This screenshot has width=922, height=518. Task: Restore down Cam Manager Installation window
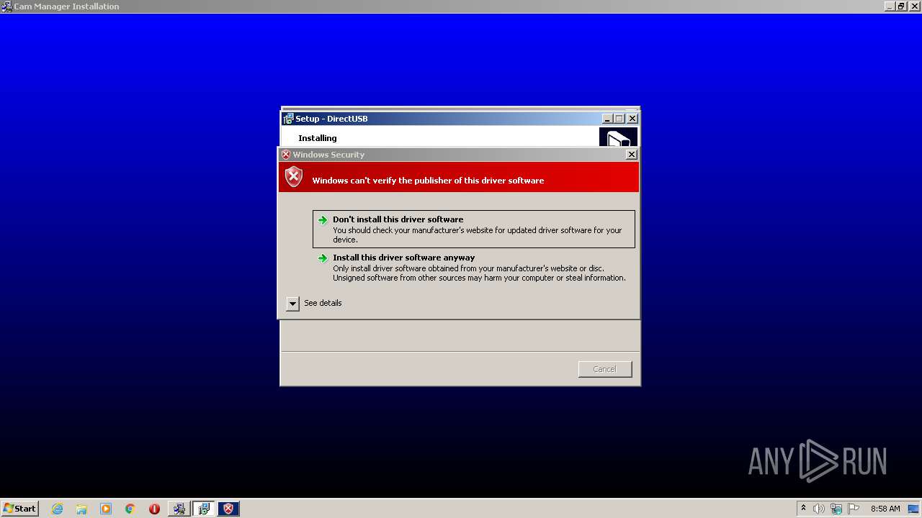[x=901, y=6]
